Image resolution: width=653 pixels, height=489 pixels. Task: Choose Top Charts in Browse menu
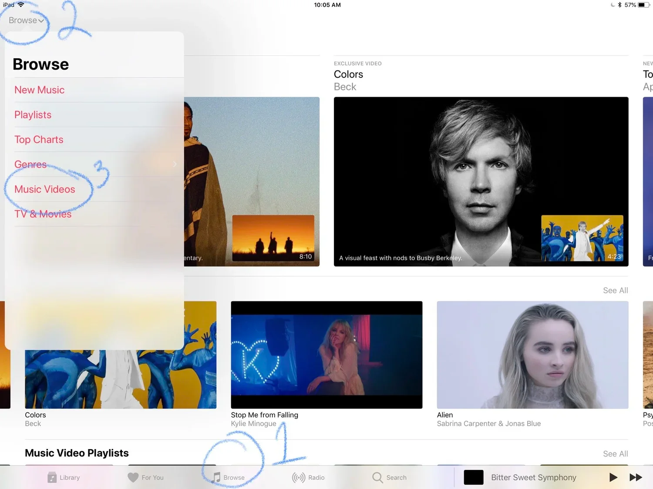coord(39,140)
